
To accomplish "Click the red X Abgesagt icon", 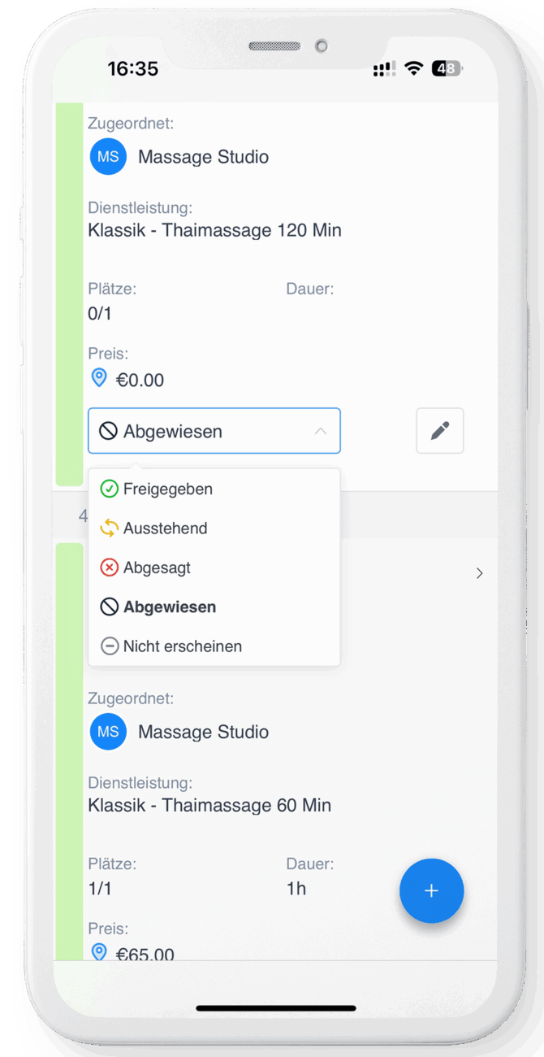I will tap(109, 568).
